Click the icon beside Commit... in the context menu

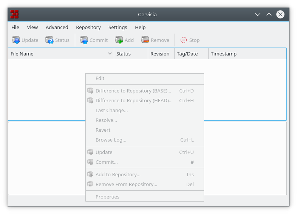(x=90, y=162)
